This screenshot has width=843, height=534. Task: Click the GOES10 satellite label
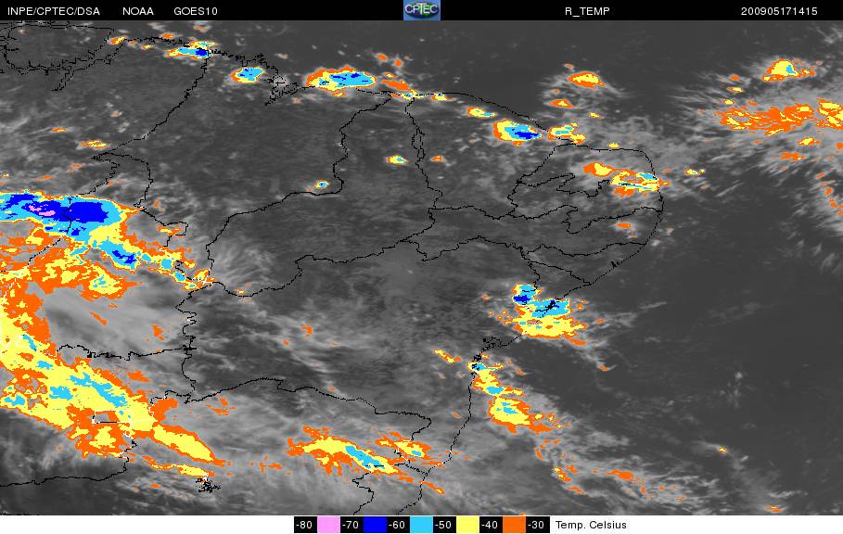196,11
